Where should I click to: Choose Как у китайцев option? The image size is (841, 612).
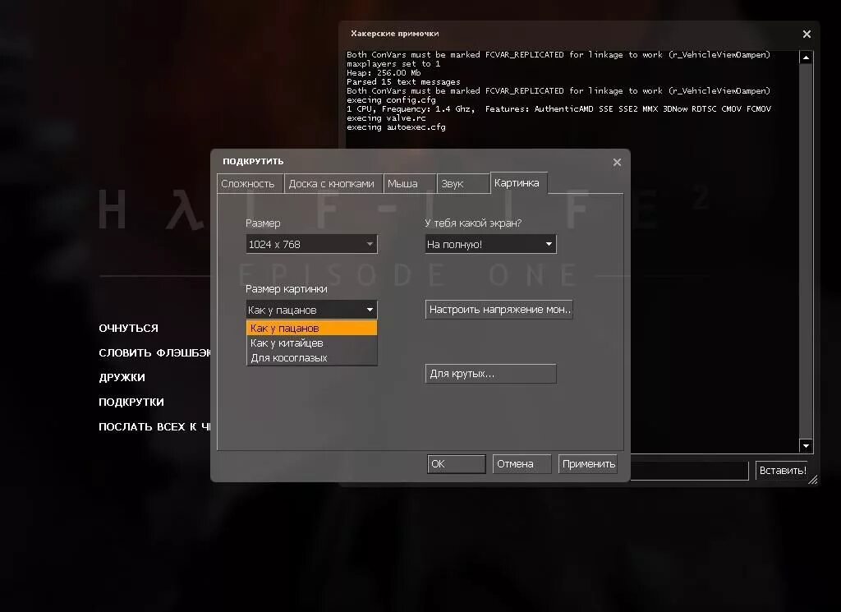click(311, 343)
